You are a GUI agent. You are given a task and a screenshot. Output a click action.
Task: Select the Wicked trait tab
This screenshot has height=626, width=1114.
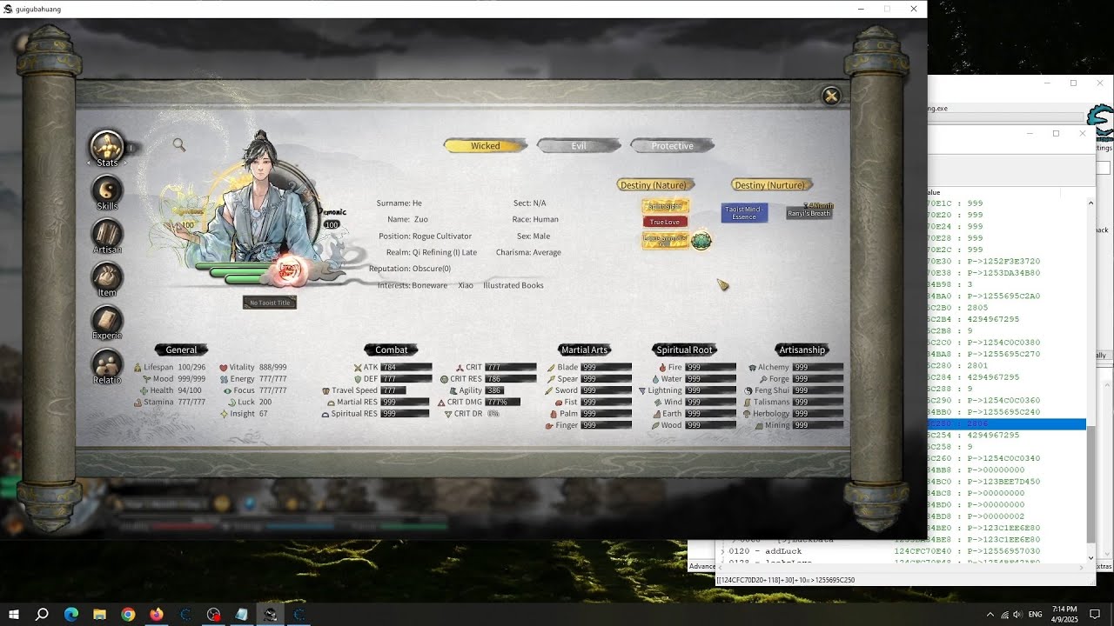pyautogui.click(x=486, y=146)
